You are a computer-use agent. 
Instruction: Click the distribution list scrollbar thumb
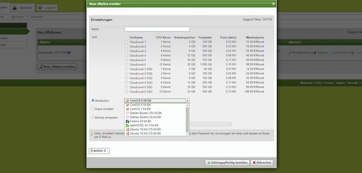(187, 119)
